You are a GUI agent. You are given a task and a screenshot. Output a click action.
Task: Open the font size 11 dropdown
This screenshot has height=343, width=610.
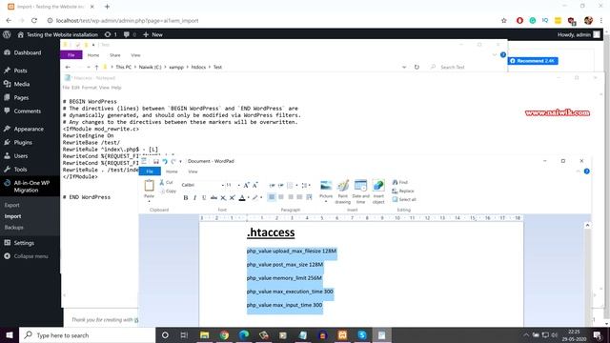coord(239,185)
